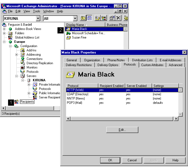Click the Up One Level folder toolbar icon
The height and width of the screenshot is (168, 188).
[x=83, y=18]
